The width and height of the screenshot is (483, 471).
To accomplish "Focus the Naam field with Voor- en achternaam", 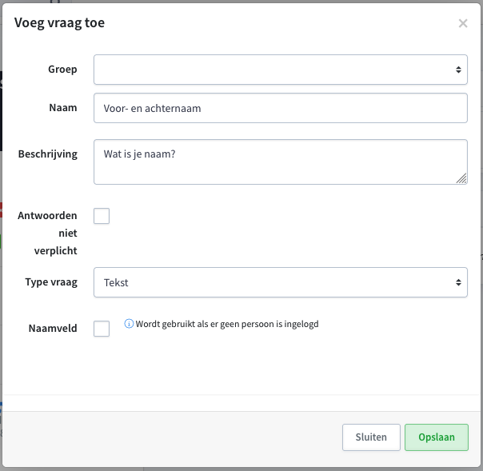I will 281,108.
